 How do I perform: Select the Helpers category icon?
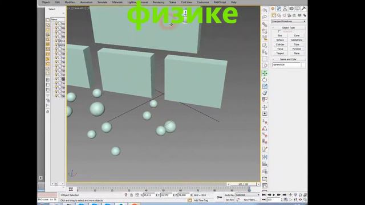(294, 15)
